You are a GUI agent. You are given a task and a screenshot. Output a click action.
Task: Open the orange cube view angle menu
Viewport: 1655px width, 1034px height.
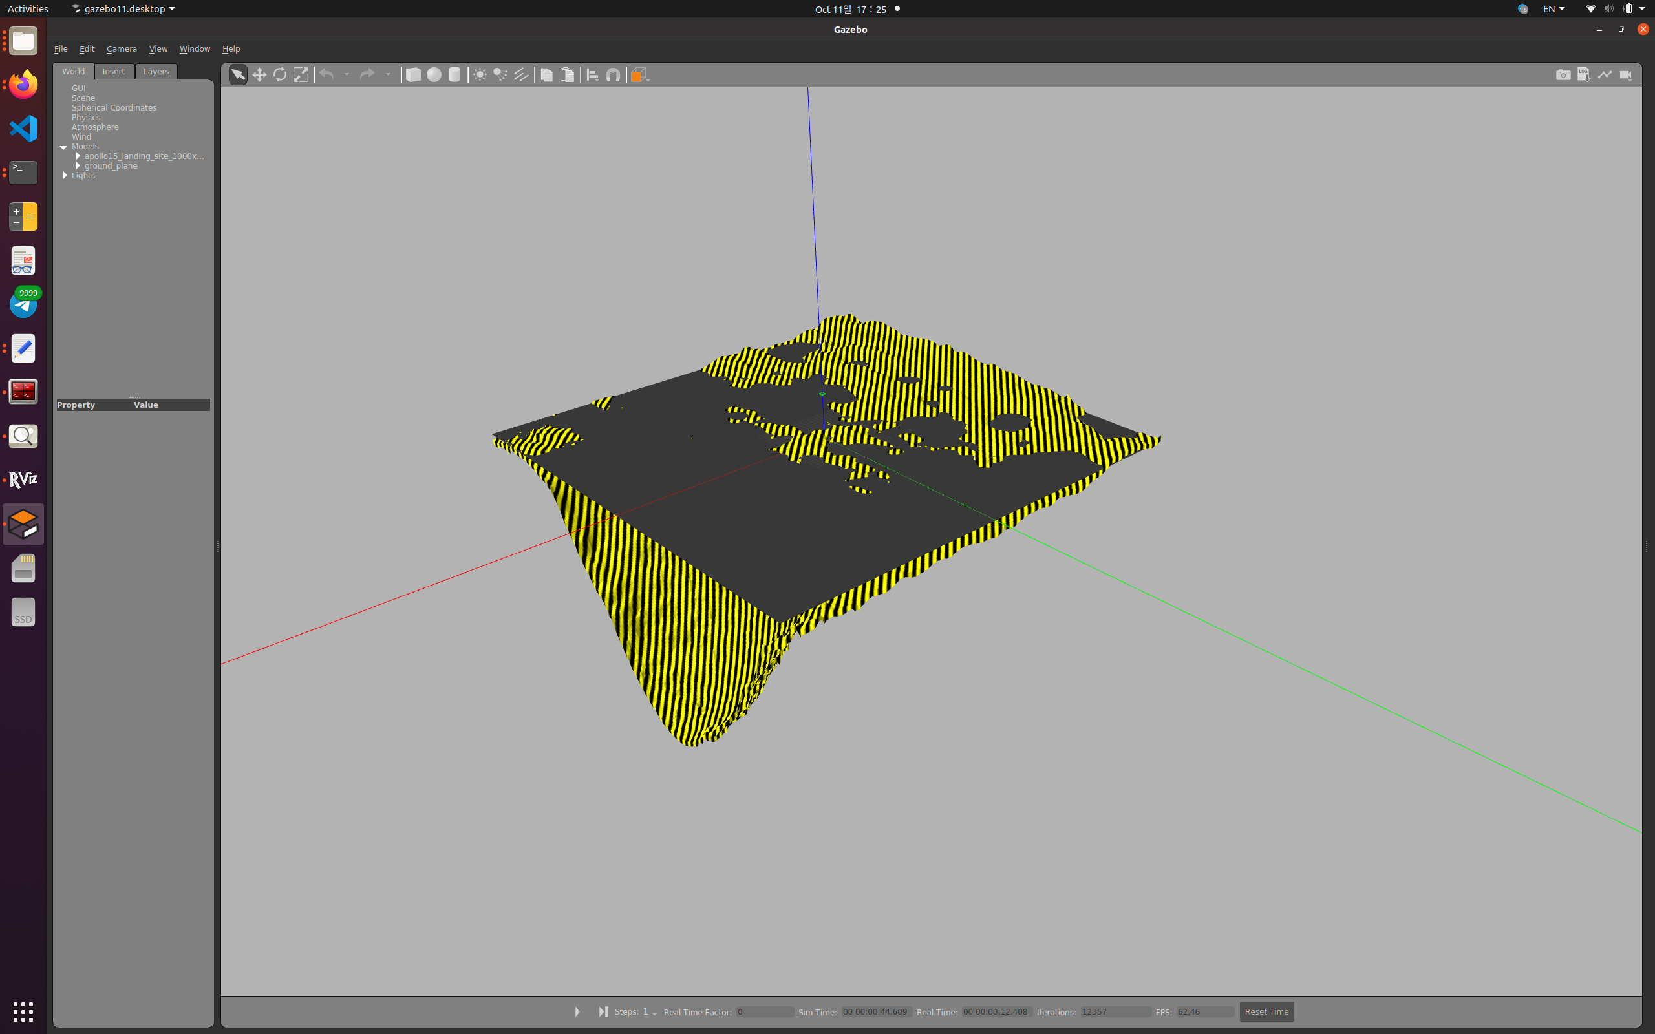point(639,74)
